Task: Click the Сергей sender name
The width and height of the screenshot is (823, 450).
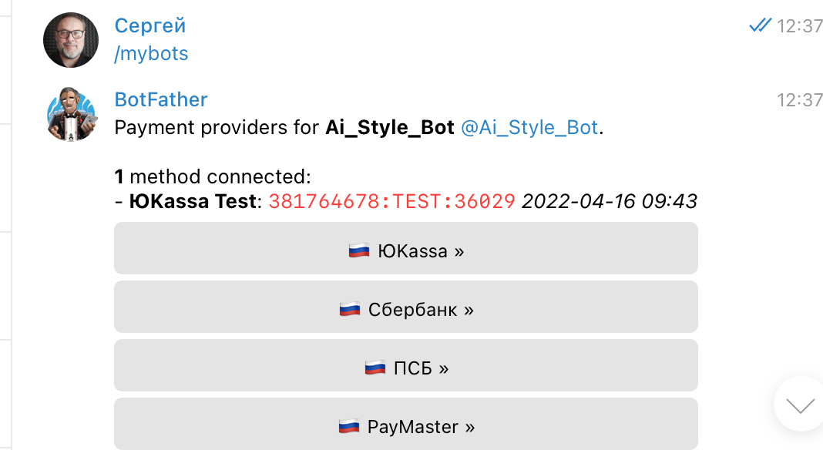Action: (x=149, y=25)
